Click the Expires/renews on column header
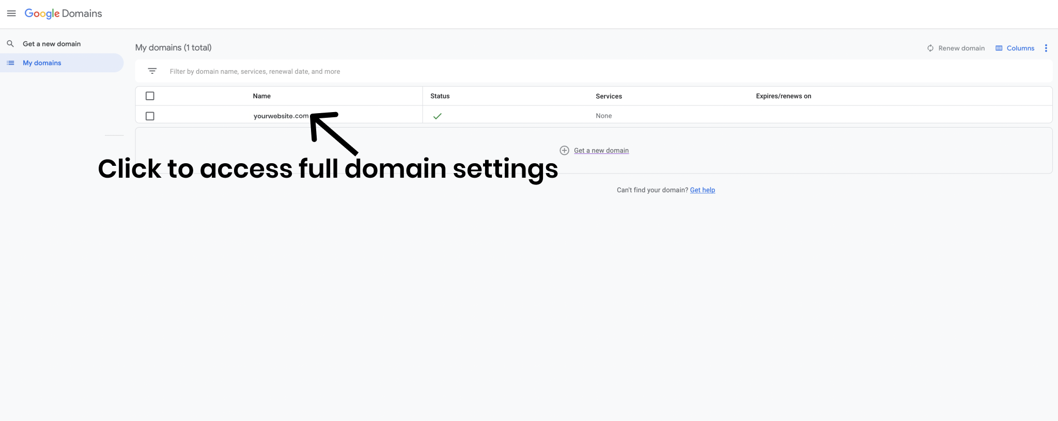This screenshot has width=1058, height=421. (x=784, y=96)
